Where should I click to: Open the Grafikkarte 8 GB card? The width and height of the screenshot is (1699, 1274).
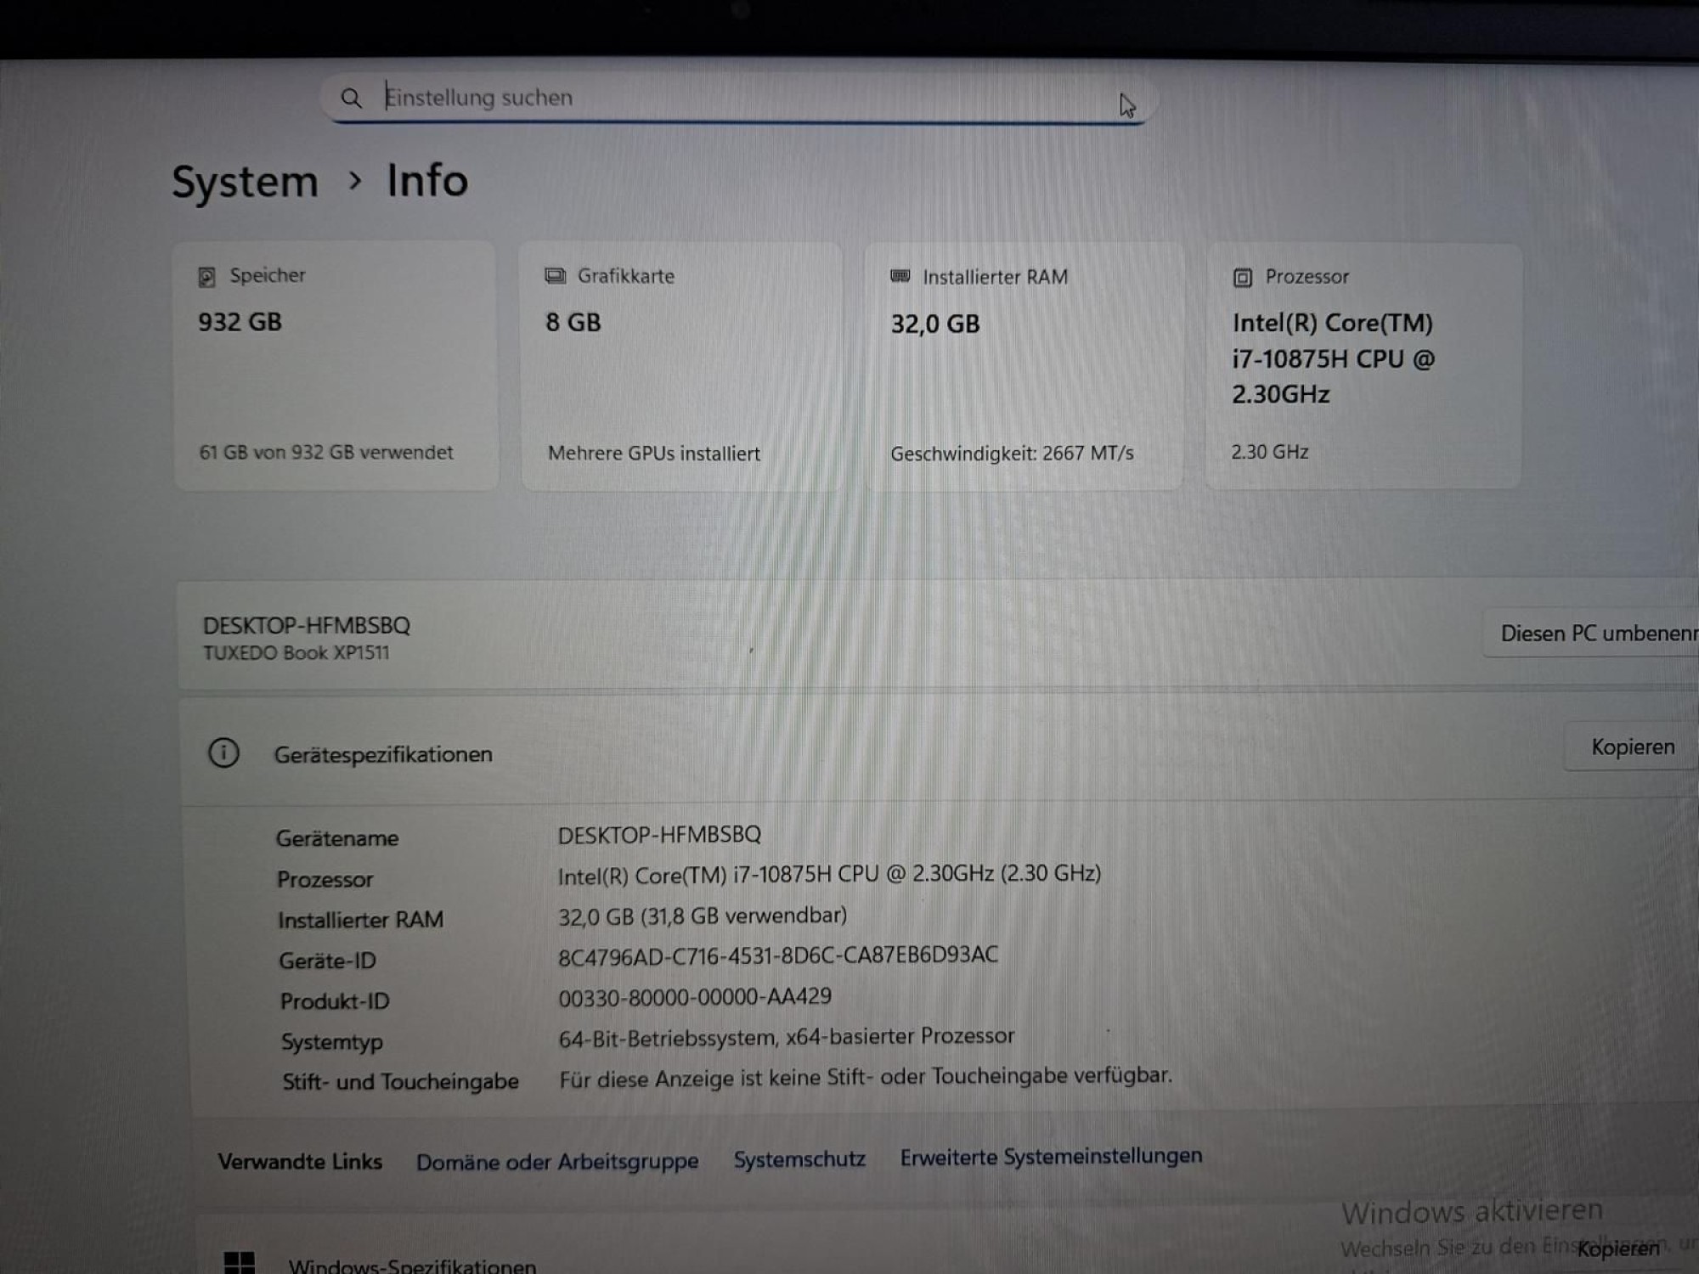tap(681, 366)
